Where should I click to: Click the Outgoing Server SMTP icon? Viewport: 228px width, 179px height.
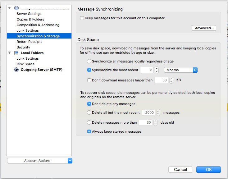pos(16,70)
